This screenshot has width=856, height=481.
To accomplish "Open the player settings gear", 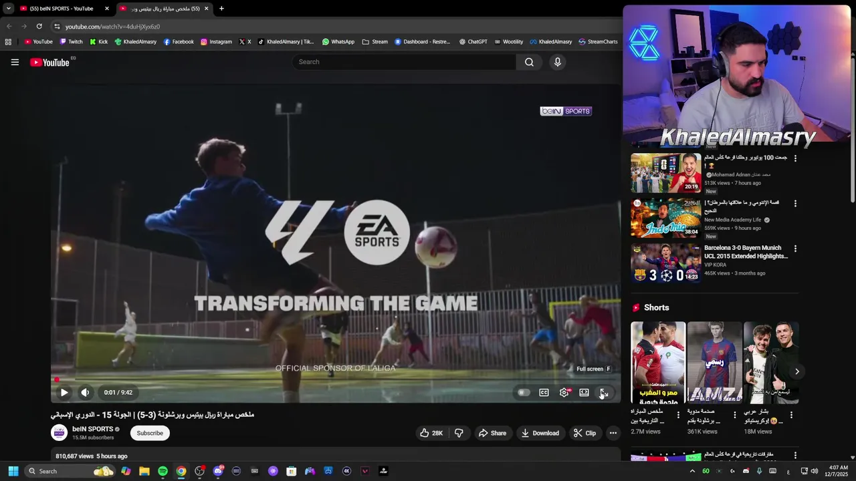I will tap(564, 393).
